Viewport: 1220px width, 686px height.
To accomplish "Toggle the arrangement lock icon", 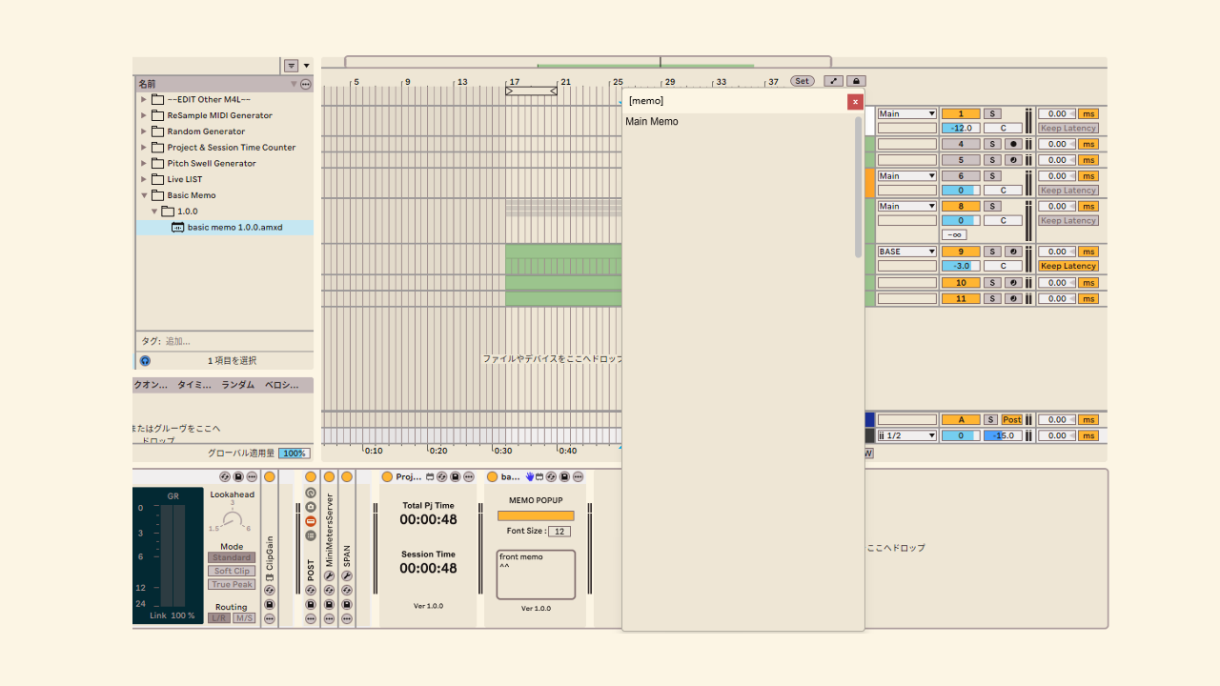I will pyautogui.click(x=856, y=81).
